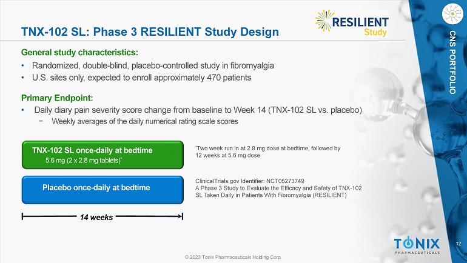Click the 'Randomized, double-blind, placebo-controlled' bullet
Image resolution: width=467 pixels, height=263 pixels.
153,65
